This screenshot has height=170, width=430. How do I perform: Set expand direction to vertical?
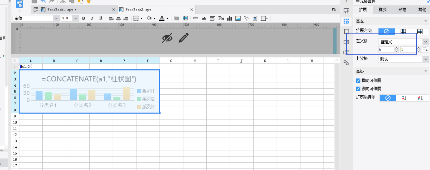pyautogui.click(x=403, y=31)
